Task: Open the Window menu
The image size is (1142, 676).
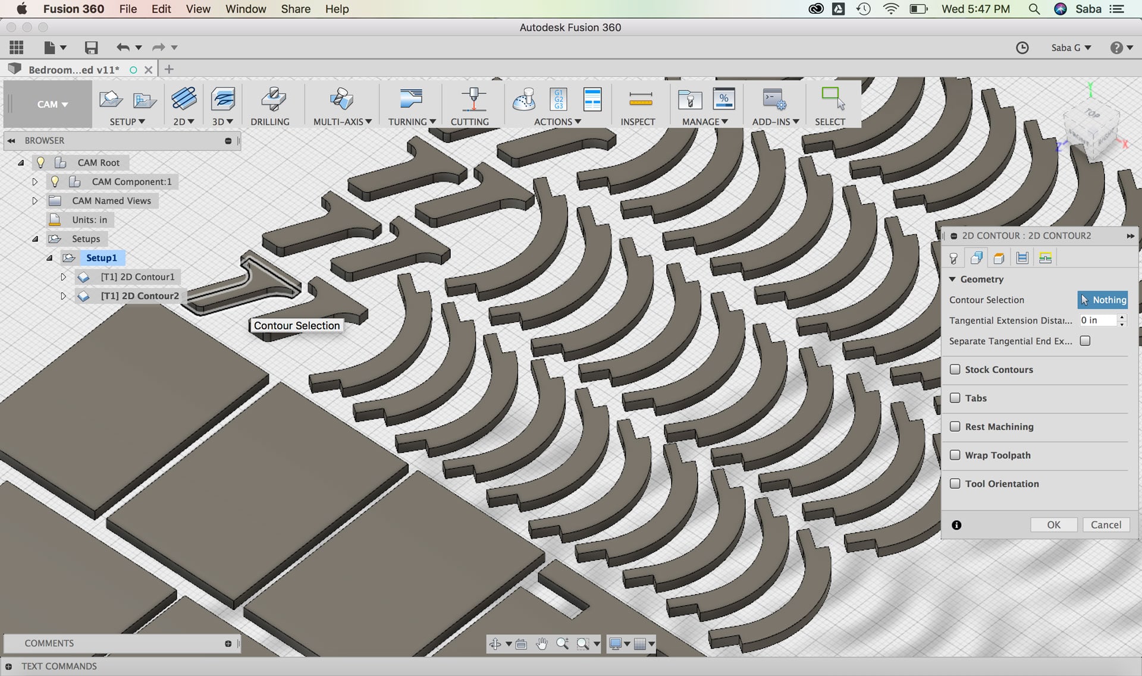Action: (x=245, y=9)
